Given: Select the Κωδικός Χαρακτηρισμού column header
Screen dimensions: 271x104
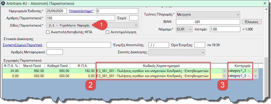Looking at the screenshot, I should (161, 66).
